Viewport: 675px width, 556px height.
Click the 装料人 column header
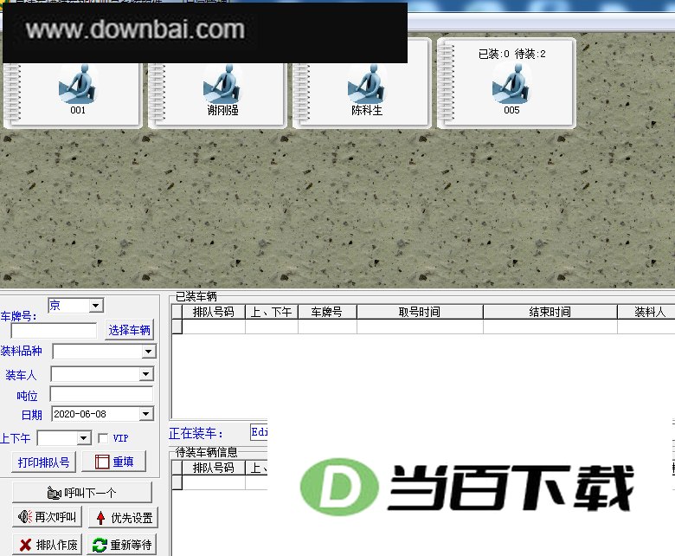pos(646,312)
